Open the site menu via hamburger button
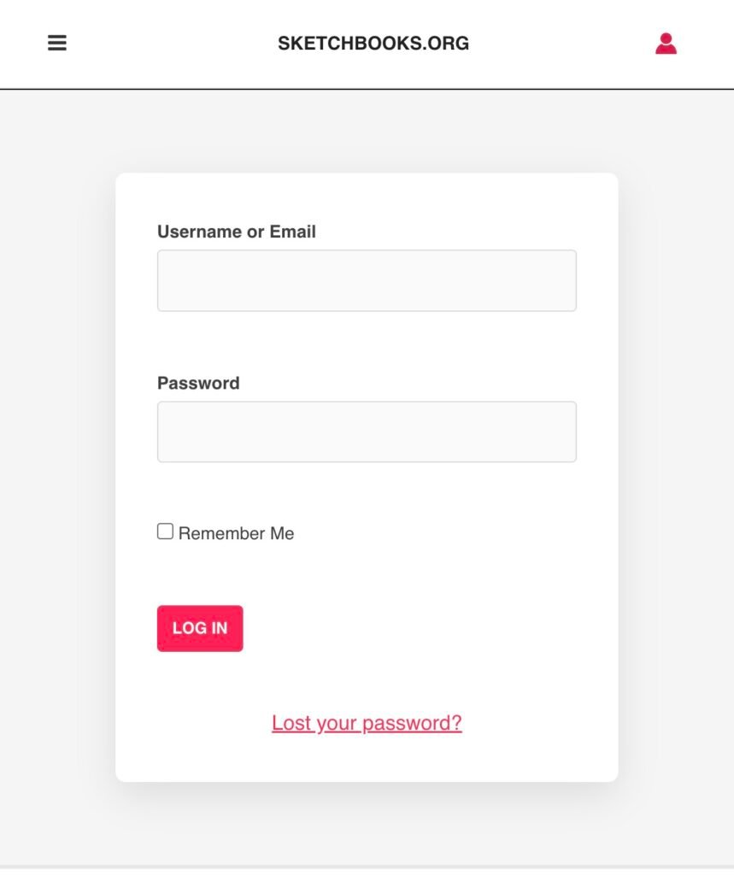This screenshot has height=875, width=734. point(57,42)
